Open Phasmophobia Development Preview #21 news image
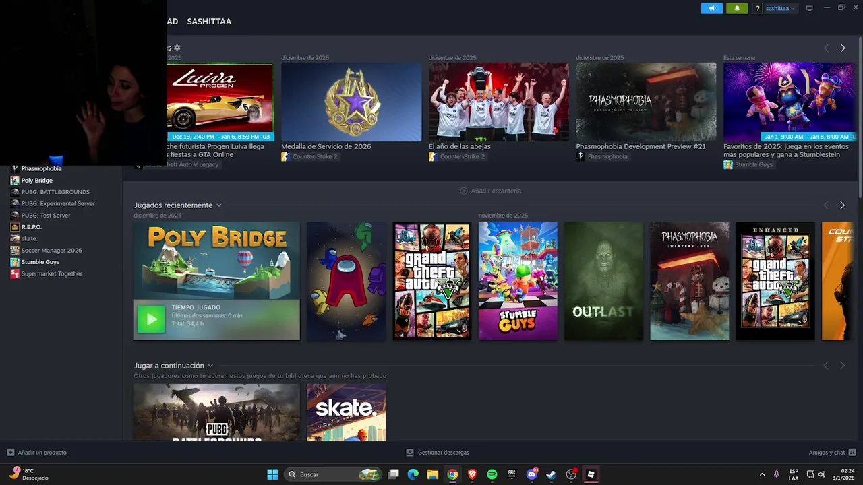This screenshot has width=863, height=485. click(x=646, y=102)
